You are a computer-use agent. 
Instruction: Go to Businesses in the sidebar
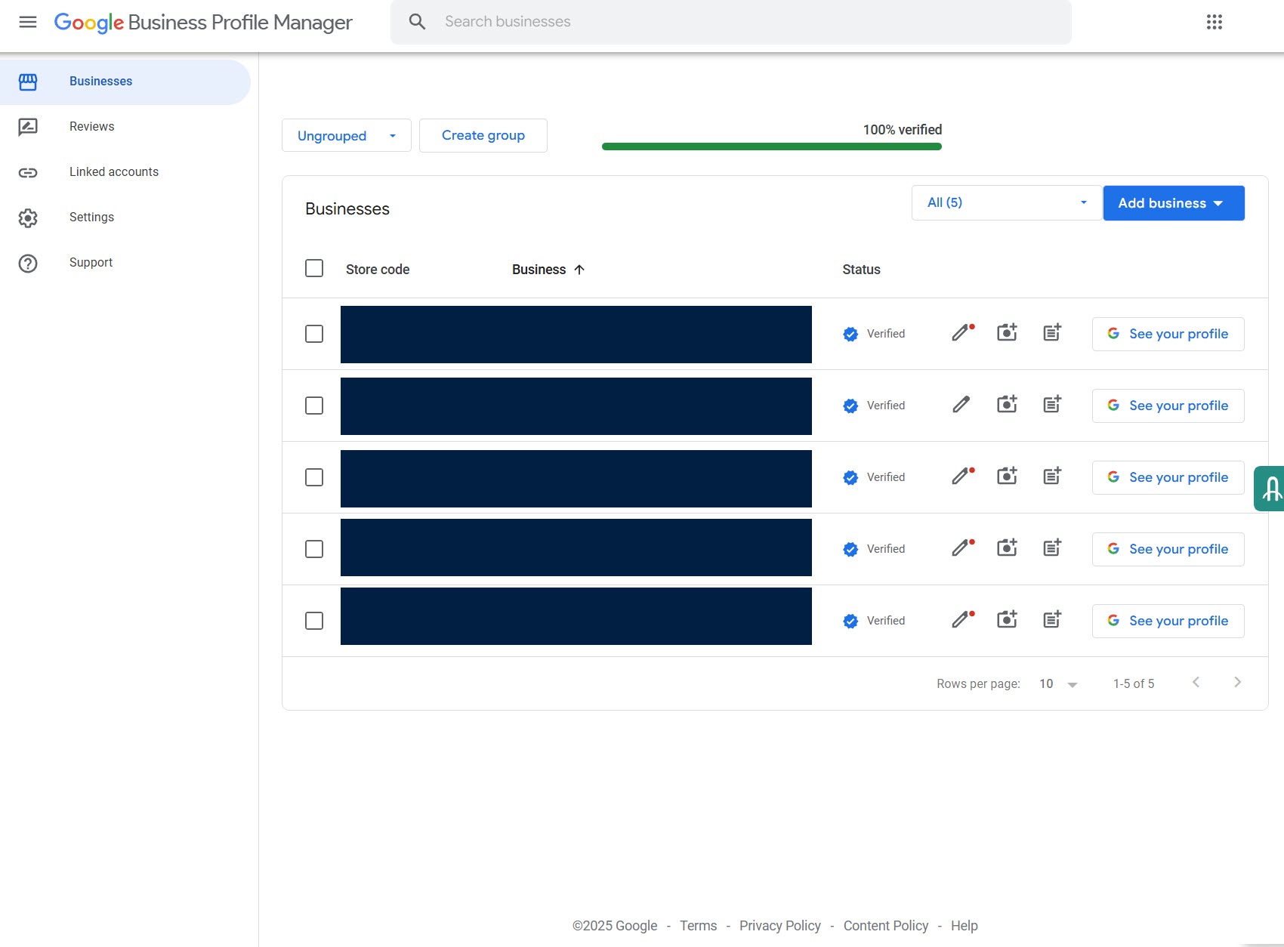click(x=125, y=82)
